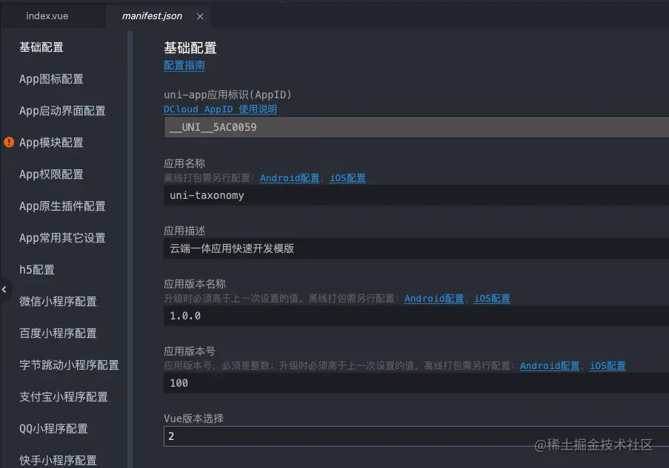Click iOS配置 link under 应用版本名称

[492, 298]
